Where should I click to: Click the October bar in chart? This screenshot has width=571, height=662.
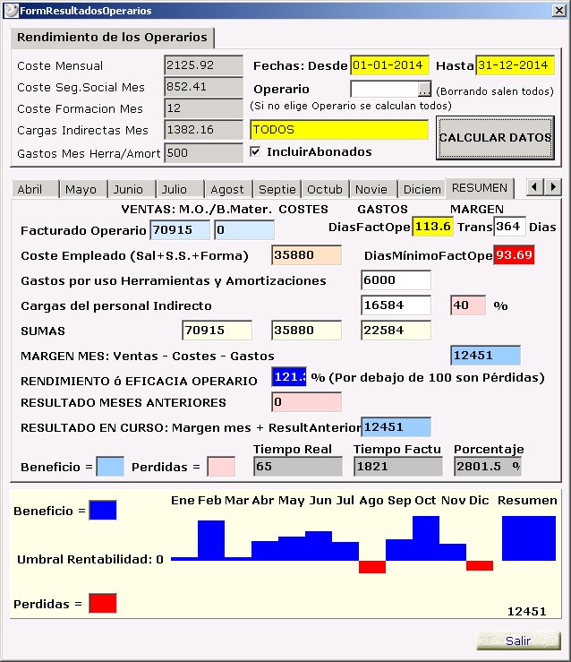coord(426,537)
